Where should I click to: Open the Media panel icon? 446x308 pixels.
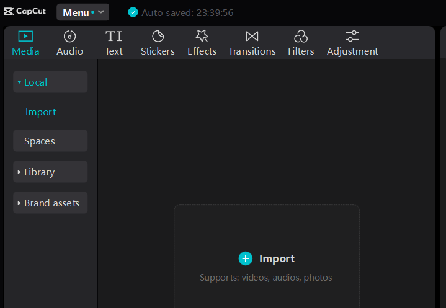pyautogui.click(x=25, y=37)
